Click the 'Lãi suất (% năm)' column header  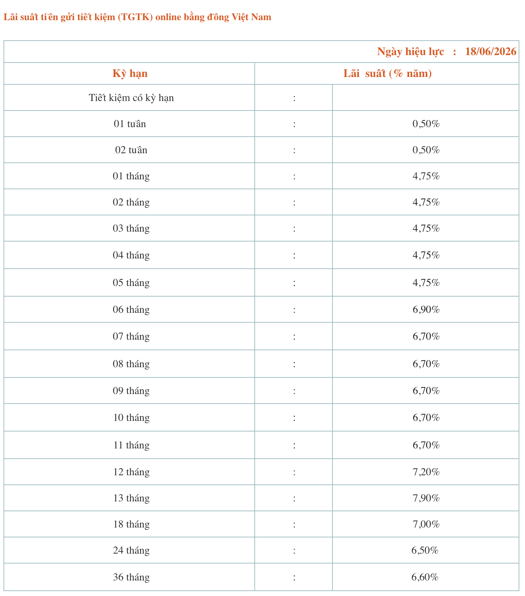point(388,73)
